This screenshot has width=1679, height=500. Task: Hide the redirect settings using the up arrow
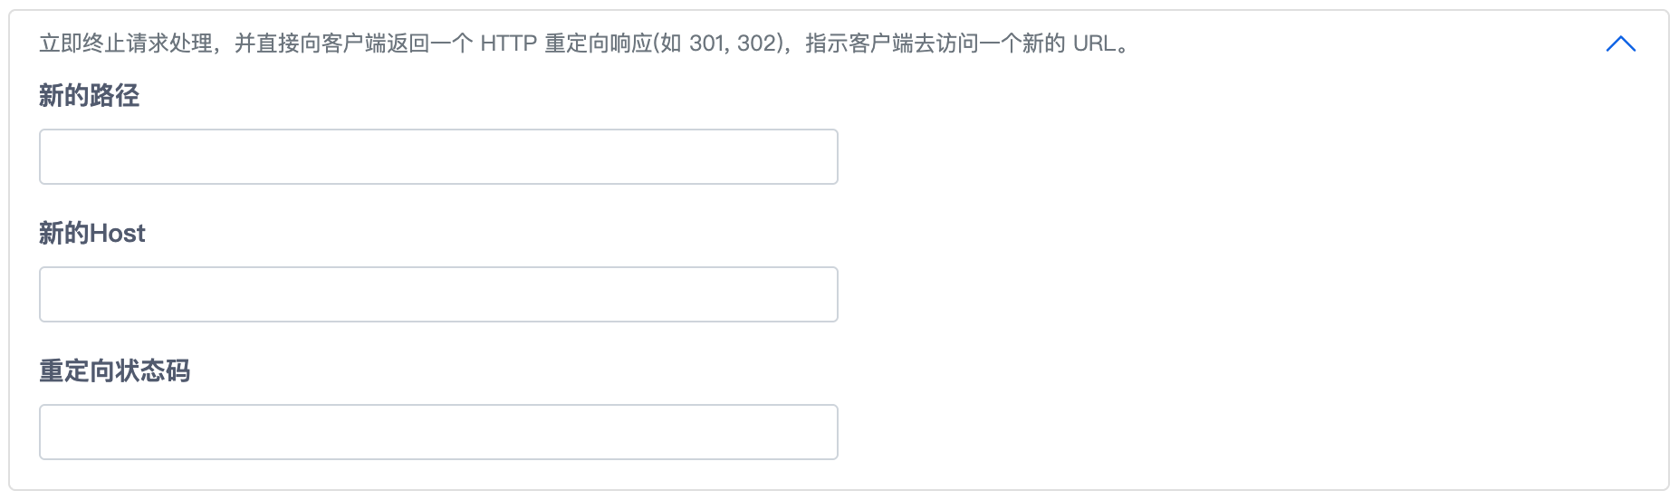click(1620, 43)
